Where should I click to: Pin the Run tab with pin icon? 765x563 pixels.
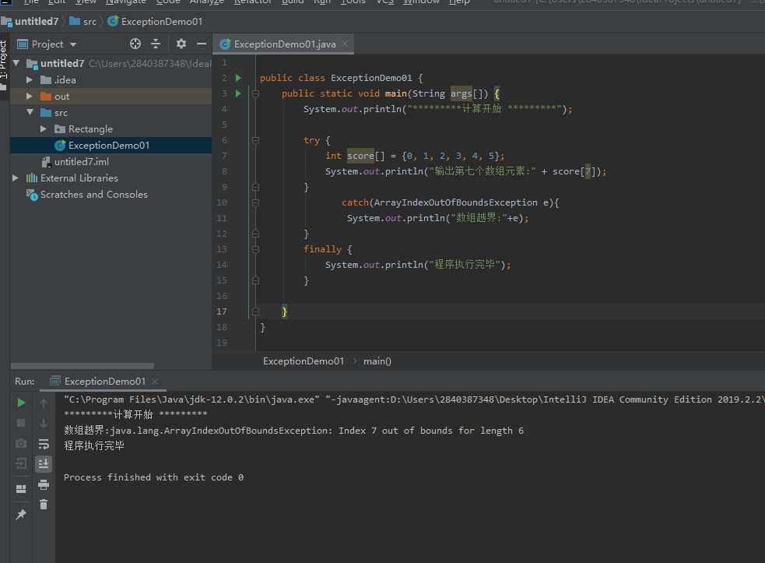tap(21, 514)
